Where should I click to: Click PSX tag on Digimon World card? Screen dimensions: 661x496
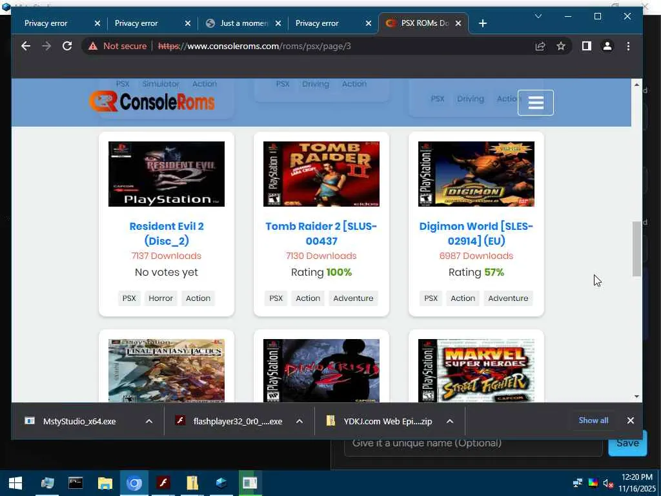pos(431,298)
